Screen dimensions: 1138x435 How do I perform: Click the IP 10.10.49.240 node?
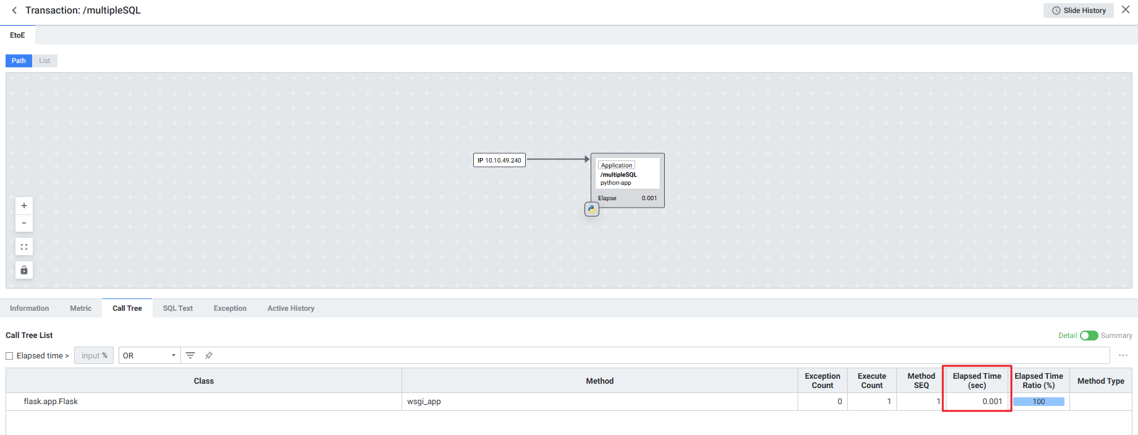(499, 160)
